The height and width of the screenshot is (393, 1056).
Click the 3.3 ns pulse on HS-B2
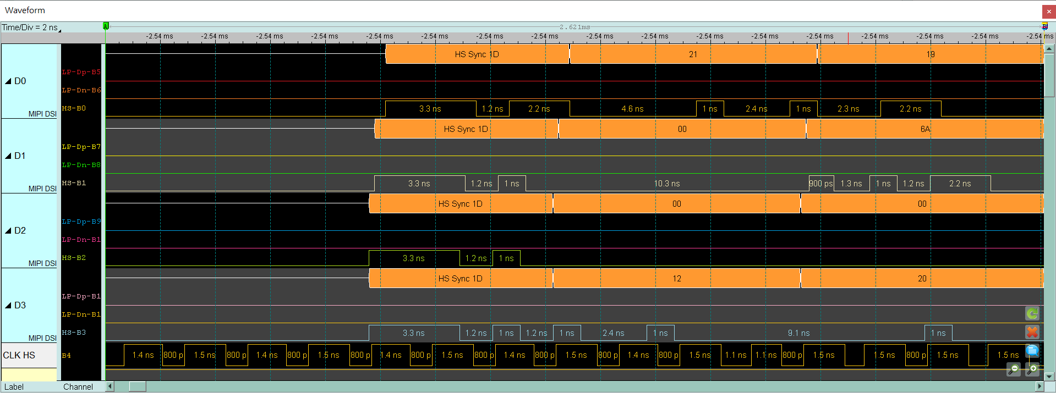(x=414, y=258)
